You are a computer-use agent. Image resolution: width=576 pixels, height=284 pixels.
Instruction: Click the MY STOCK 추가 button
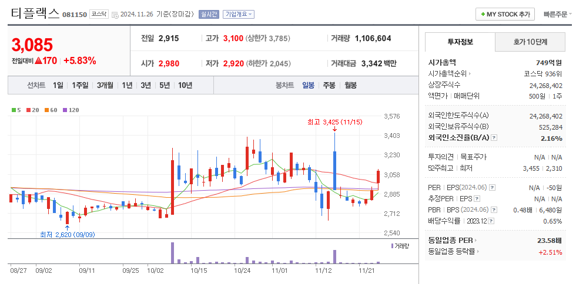(505, 15)
